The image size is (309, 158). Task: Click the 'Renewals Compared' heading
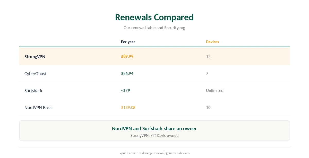coord(154,17)
